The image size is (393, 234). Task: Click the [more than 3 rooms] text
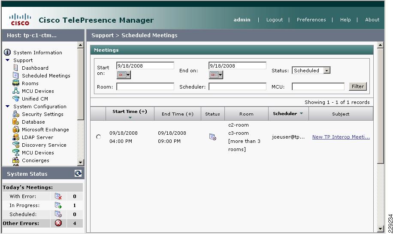(x=244, y=145)
